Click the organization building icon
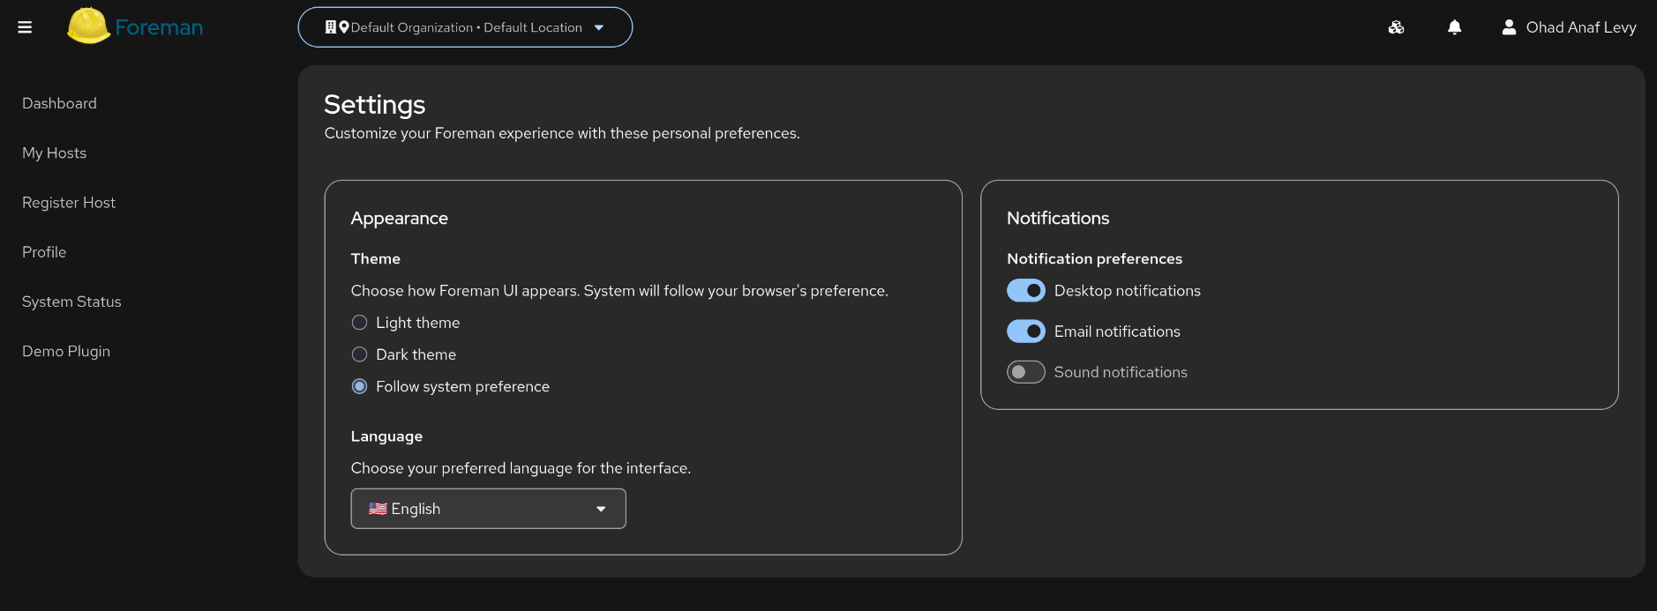 (331, 27)
